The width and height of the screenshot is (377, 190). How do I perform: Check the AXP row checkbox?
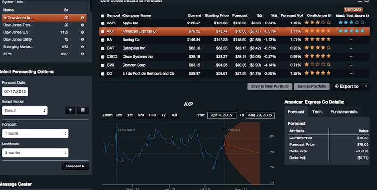pos(103,31)
